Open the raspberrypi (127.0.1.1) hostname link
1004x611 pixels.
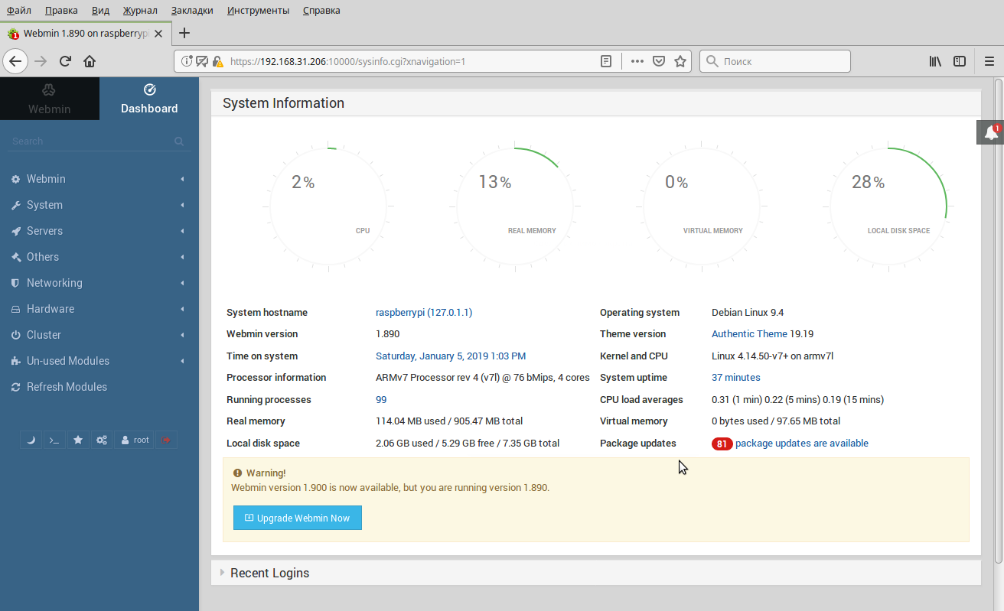pyautogui.click(x=424, y=313)
